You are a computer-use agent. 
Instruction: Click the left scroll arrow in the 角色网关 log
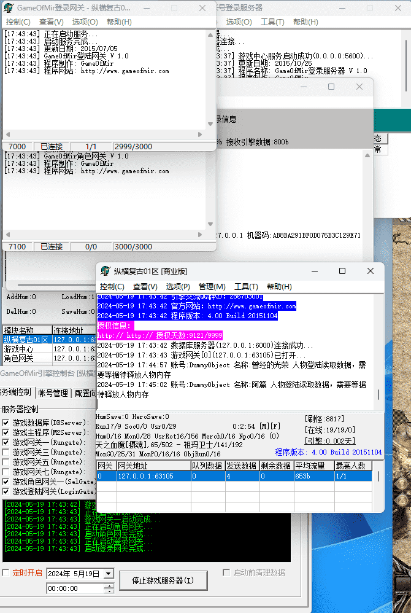8,235
